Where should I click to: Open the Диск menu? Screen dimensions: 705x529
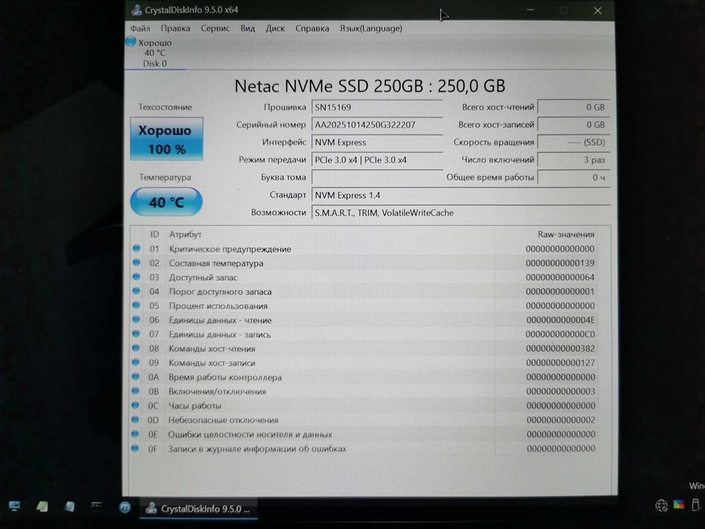pyautogui.click(x=275, y=29)
